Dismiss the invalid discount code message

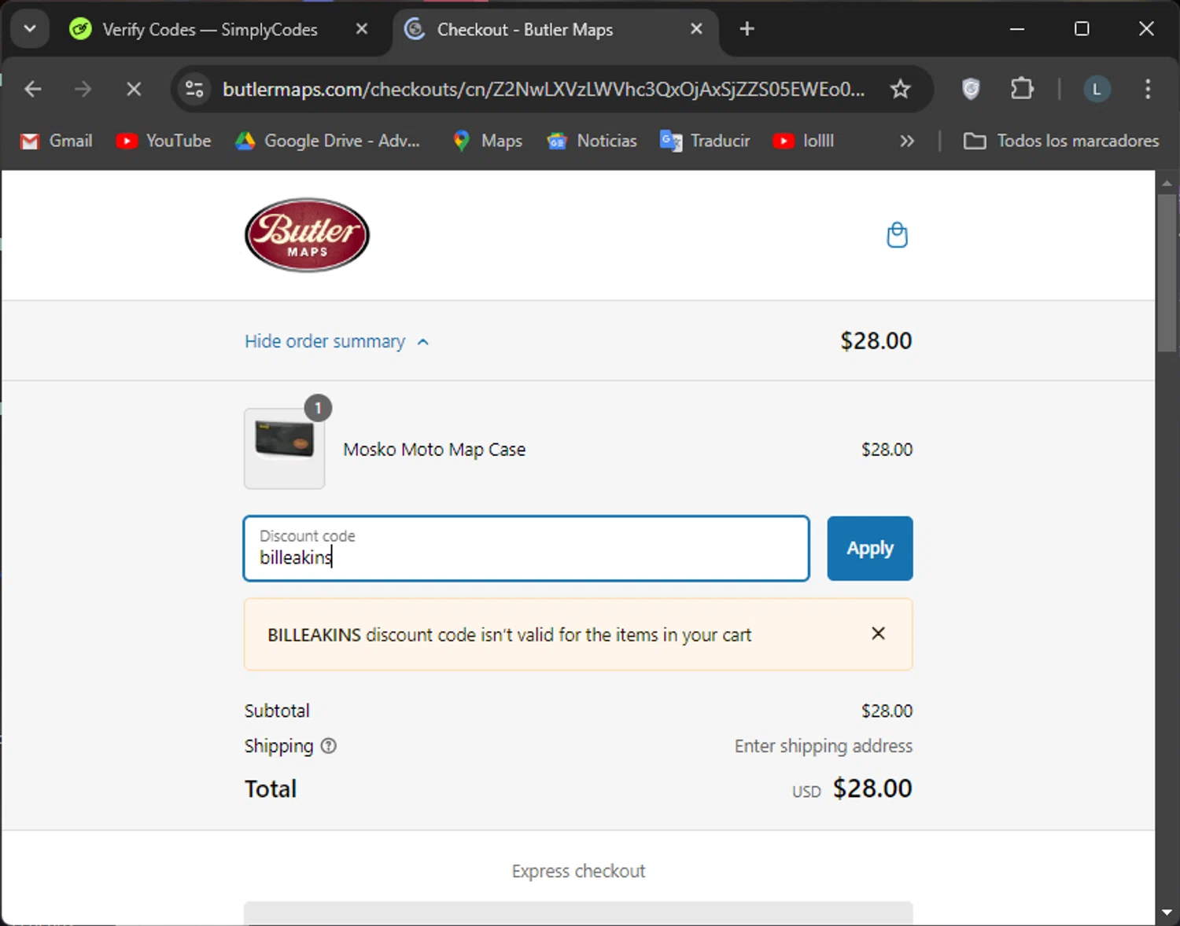[x=879, y=634]
